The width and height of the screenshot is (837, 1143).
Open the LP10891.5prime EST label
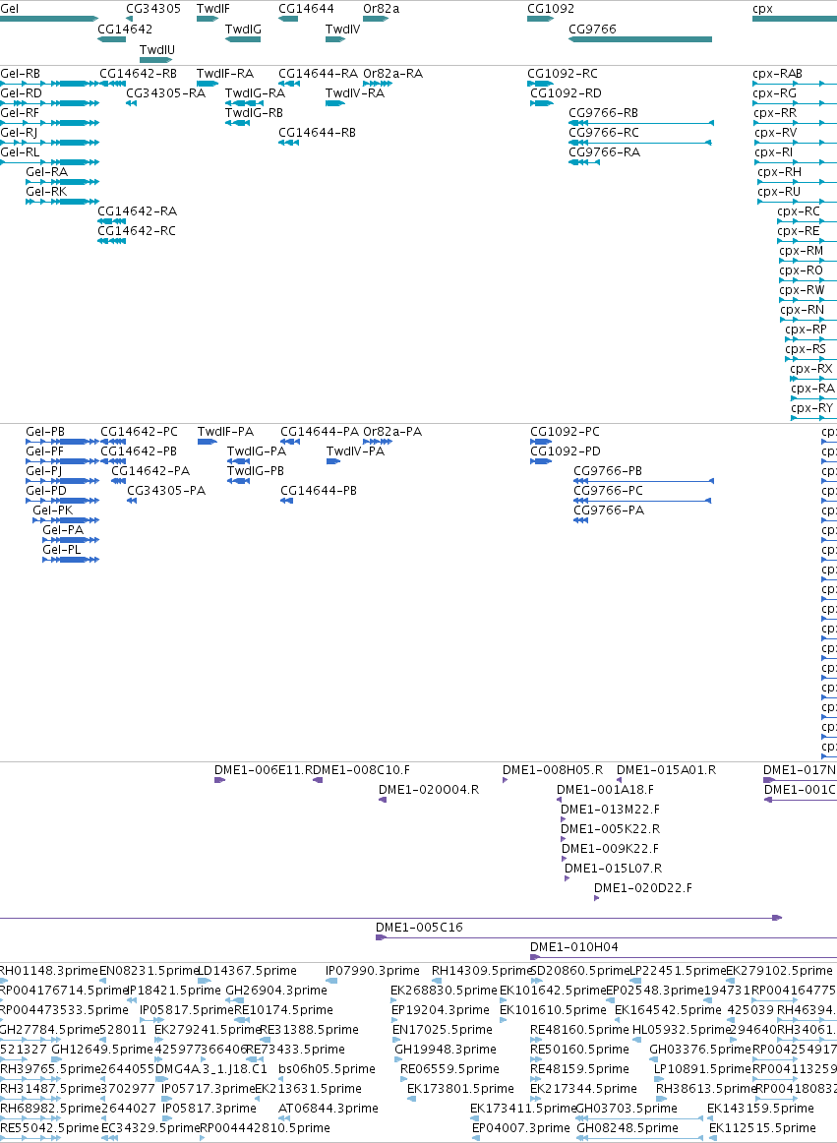pyautogui.click(x=702, y=1069)
